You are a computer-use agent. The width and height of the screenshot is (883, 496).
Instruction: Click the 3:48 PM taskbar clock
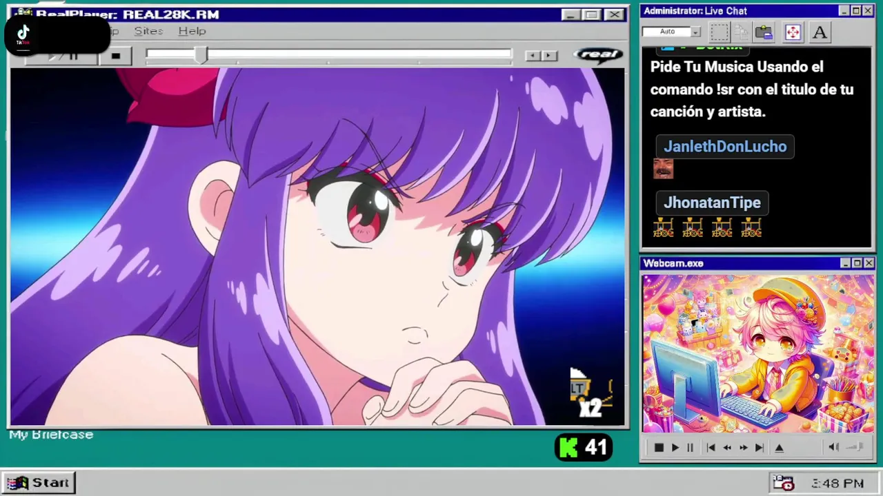(x=837, y=484)
